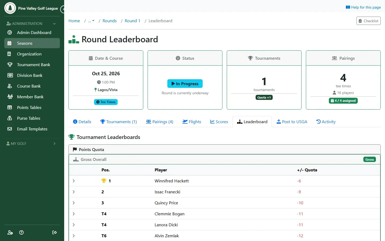
Task: Click the Alvin Zemlak player name
Action: click(x=167, y=236)
